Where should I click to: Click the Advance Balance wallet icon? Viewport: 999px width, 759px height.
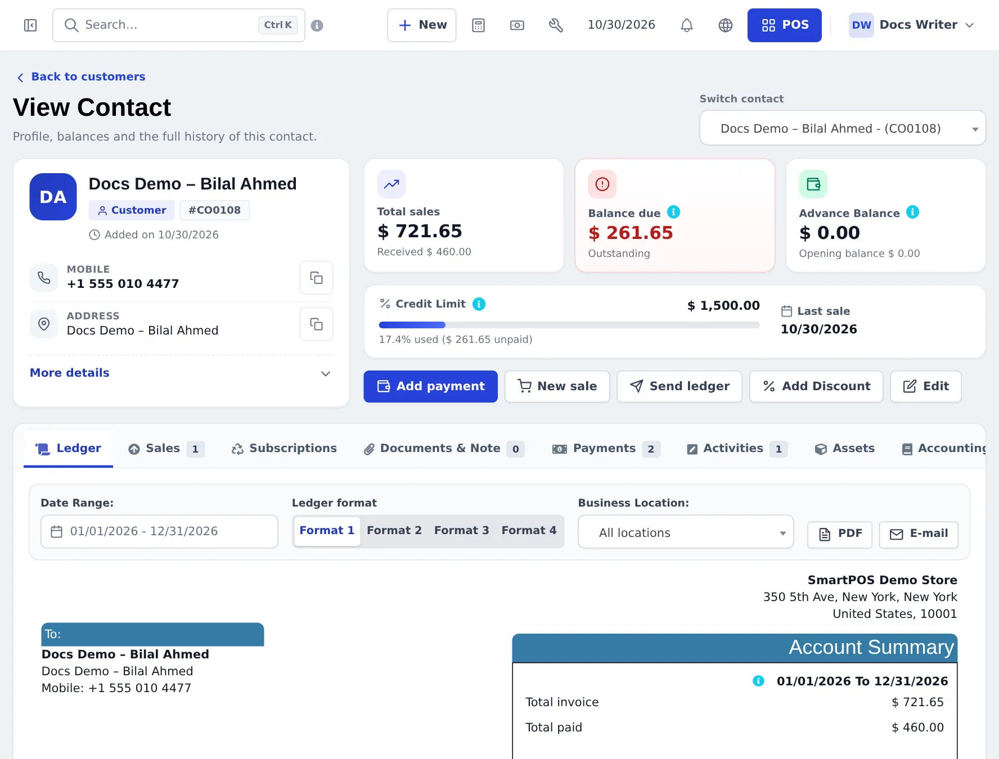coord(813,184)
